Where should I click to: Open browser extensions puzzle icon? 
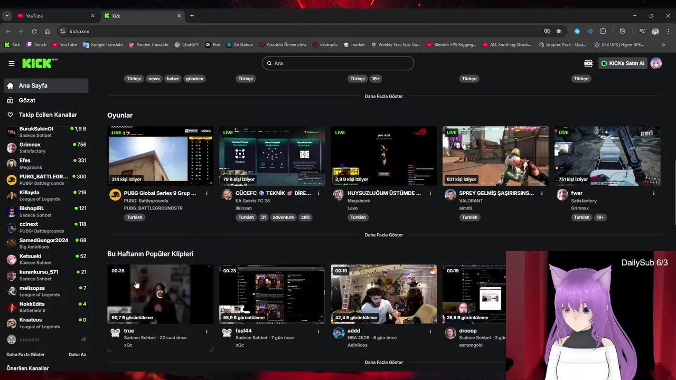[603, 31]
